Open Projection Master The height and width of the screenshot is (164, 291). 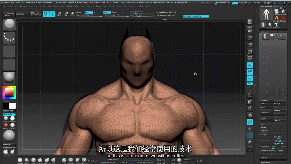click(x=9, y=14)
